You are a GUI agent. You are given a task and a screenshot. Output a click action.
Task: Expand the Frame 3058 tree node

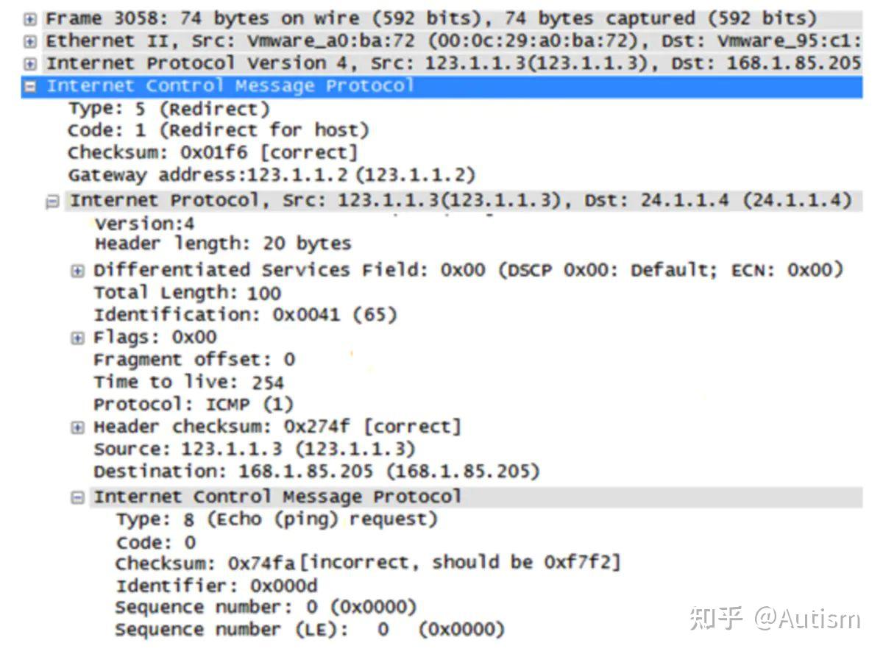[29, 19]
